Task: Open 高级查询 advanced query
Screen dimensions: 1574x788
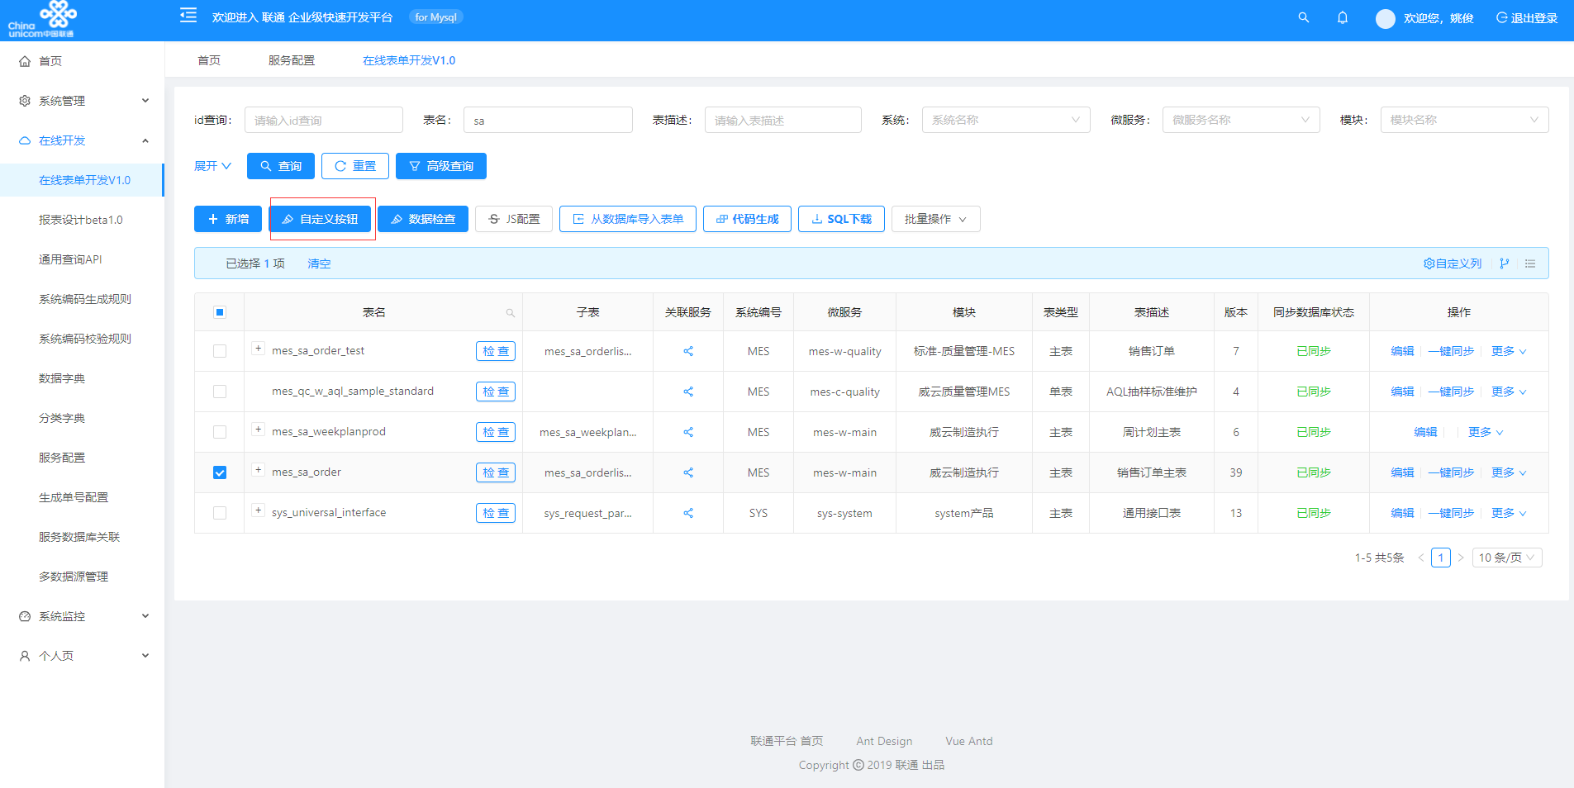Action: point(441,166)
